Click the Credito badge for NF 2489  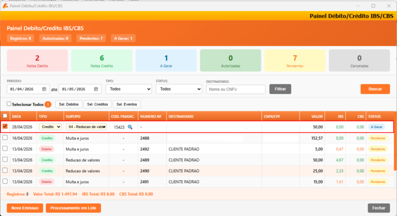click(47, 160)
